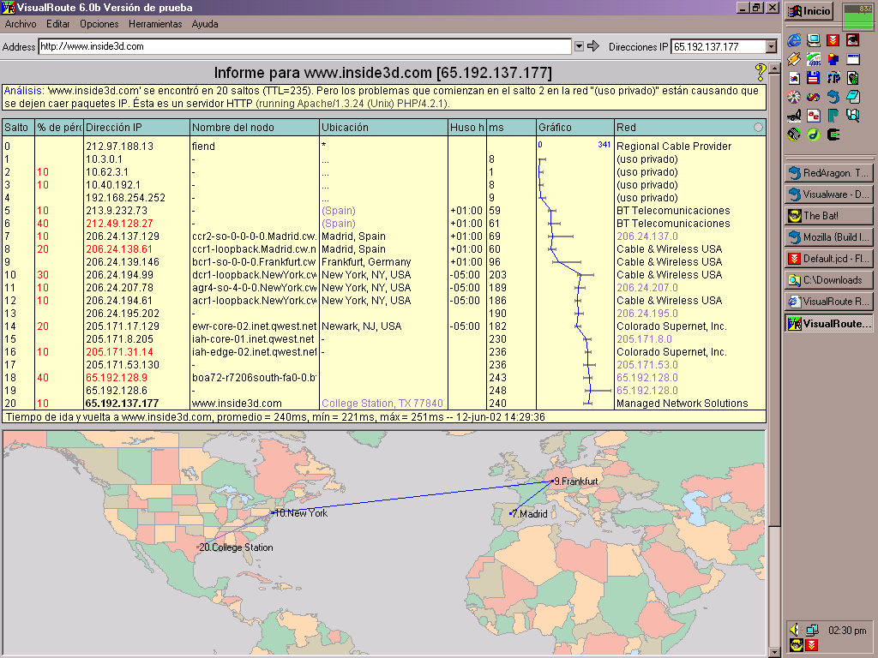The width and height of the screenshot is (878, 658).
Task: Select IP address 212.49.128.27 in hop 6
Action: pos(119,224)
